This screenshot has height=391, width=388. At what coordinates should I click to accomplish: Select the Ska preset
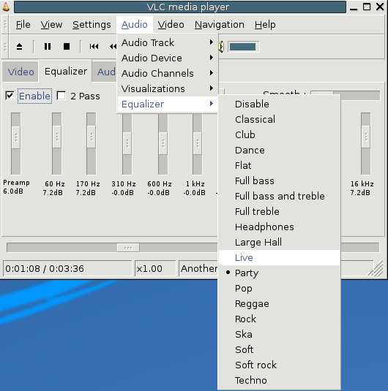point(279,335)
